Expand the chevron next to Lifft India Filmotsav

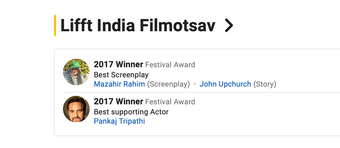click(228, 26)
